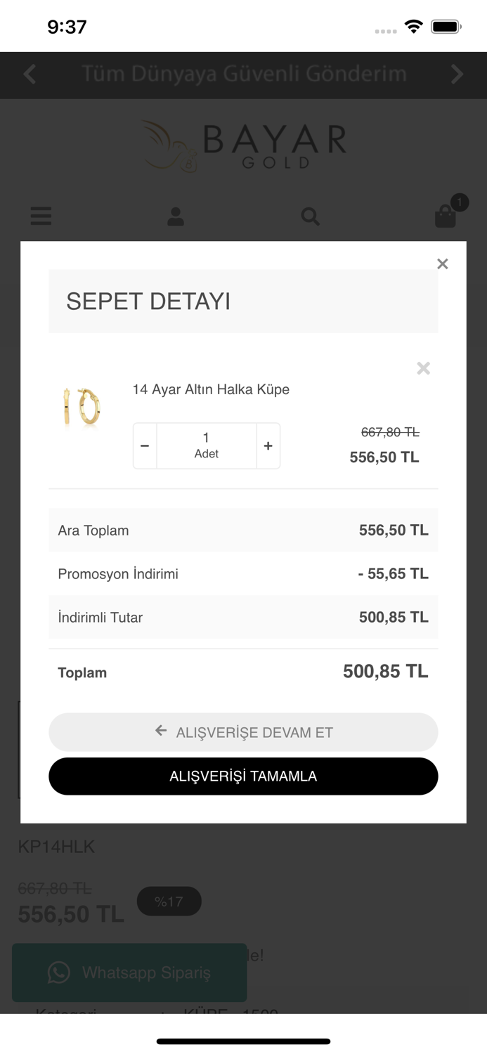Select the 14 Ayar Altın Halka Küpe title

211,389
